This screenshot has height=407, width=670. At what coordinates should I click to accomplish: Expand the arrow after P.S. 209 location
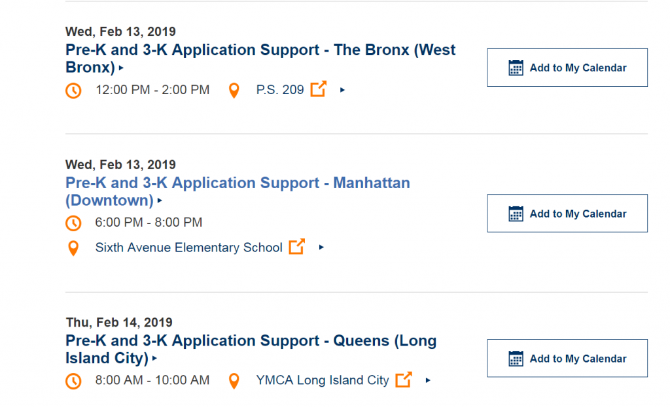click(x=342, y=90)
